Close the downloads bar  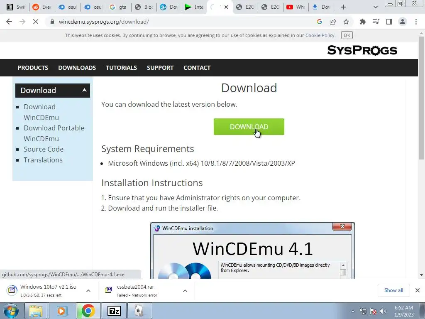click(x=418, y=290)
